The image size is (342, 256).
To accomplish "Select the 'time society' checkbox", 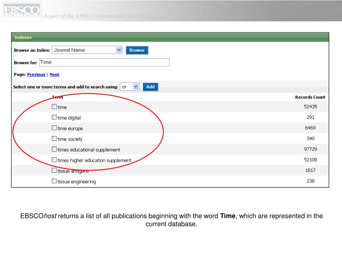I will [x=54, y=139].
